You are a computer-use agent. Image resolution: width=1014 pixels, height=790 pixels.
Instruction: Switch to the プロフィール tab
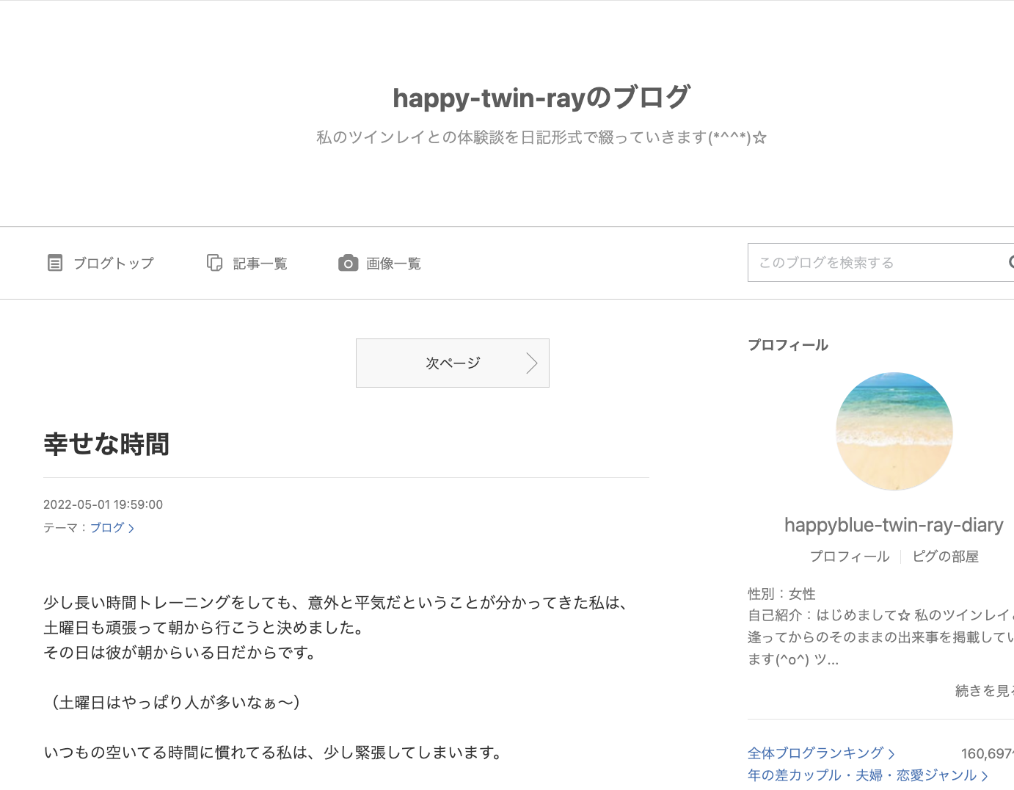click(x=850, y=557)
